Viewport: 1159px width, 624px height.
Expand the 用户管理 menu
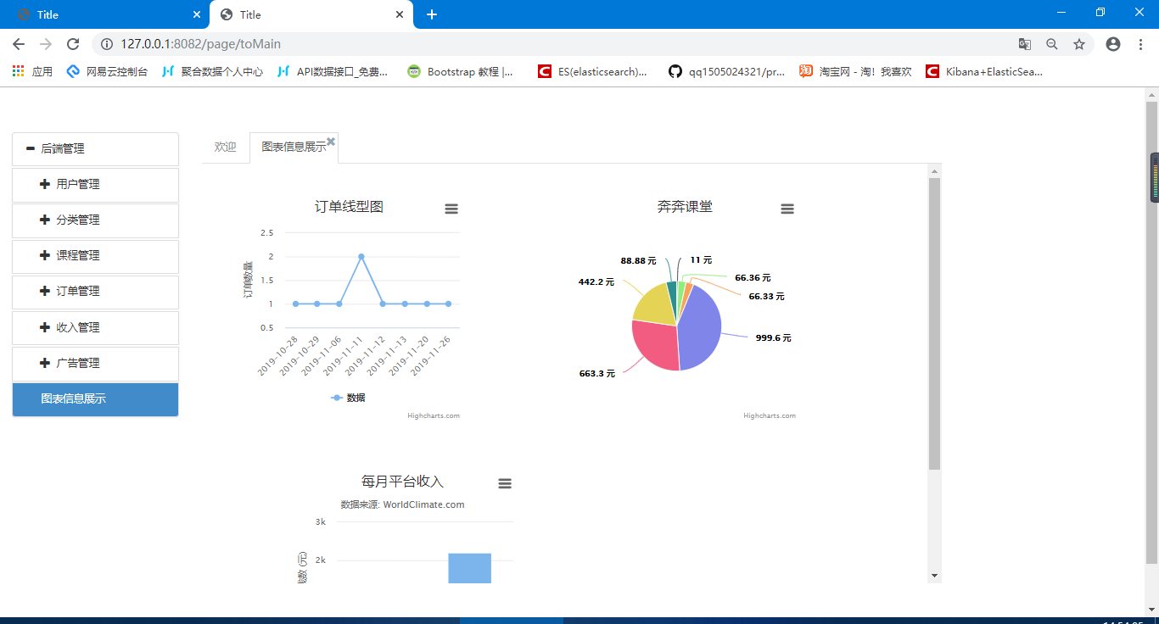coord(77,184)
